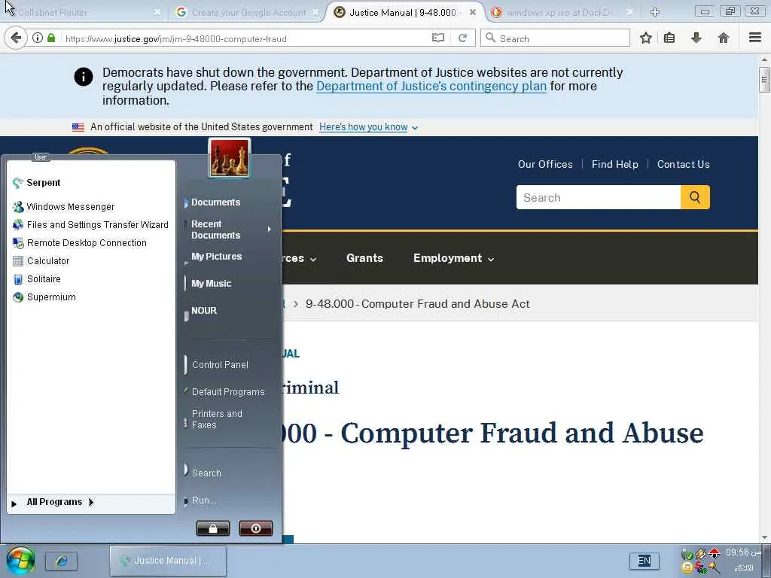The image size is (771, 578).
Task: Open Department of Justice's contingency plan link
Action: tap(431, 87)
